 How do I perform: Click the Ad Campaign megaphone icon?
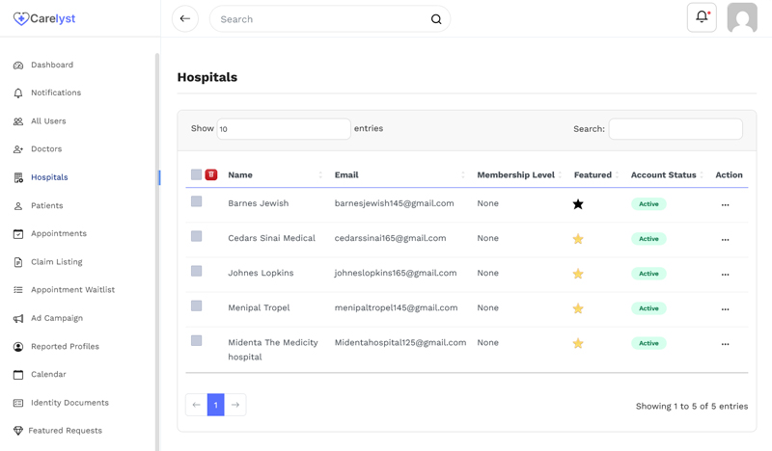point(18,319)
